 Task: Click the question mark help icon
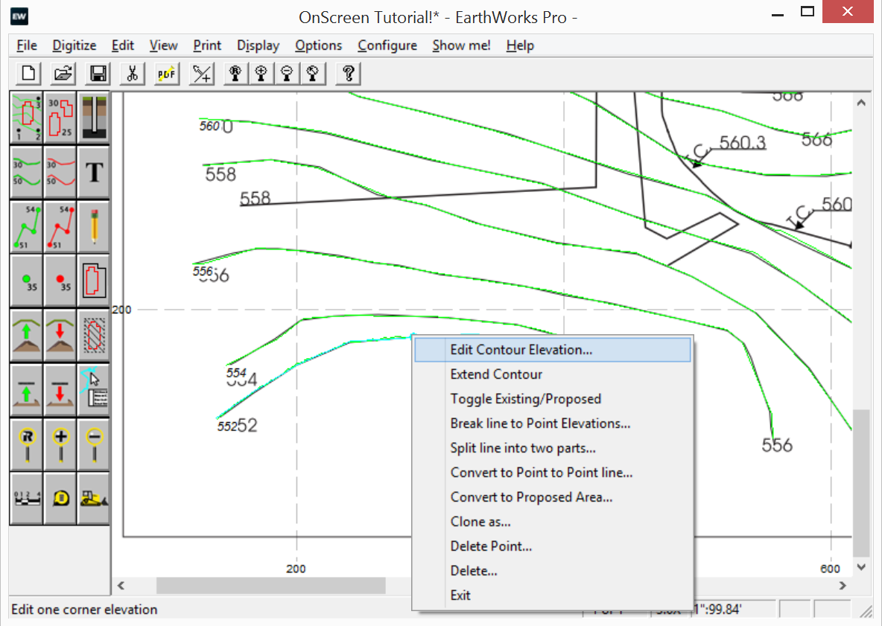pos(348,74)
